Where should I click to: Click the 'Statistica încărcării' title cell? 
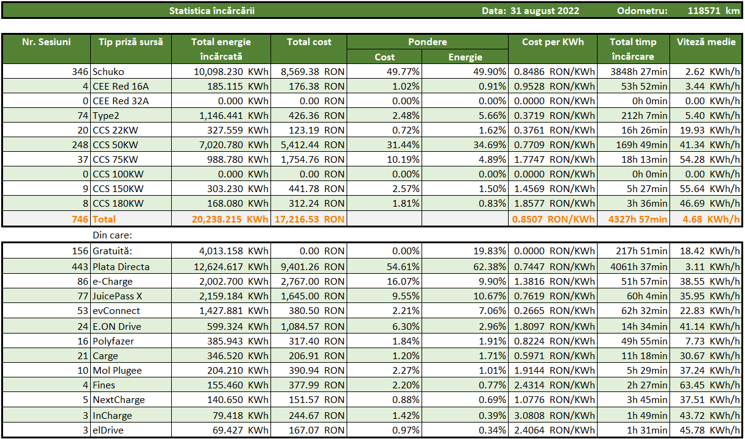211,10
